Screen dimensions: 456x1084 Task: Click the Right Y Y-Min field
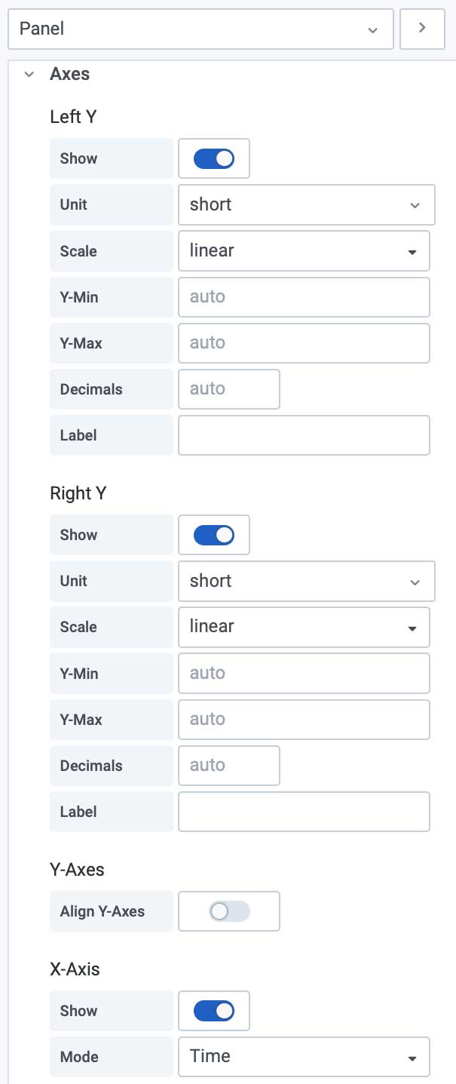pyautogui.click(x=304, y=673)
